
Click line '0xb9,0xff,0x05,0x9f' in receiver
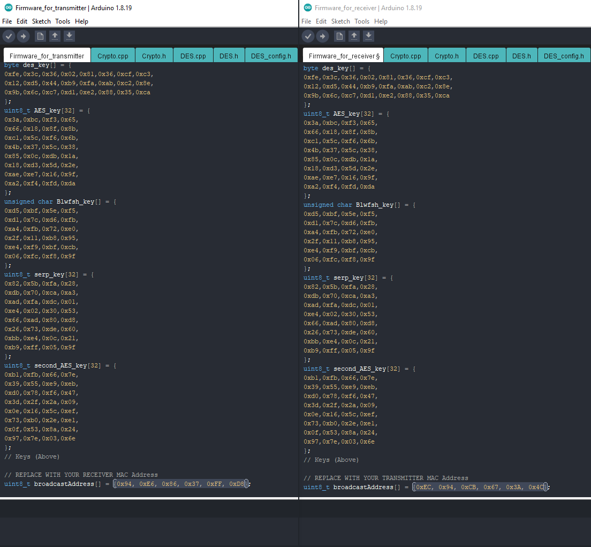(339, 350)
